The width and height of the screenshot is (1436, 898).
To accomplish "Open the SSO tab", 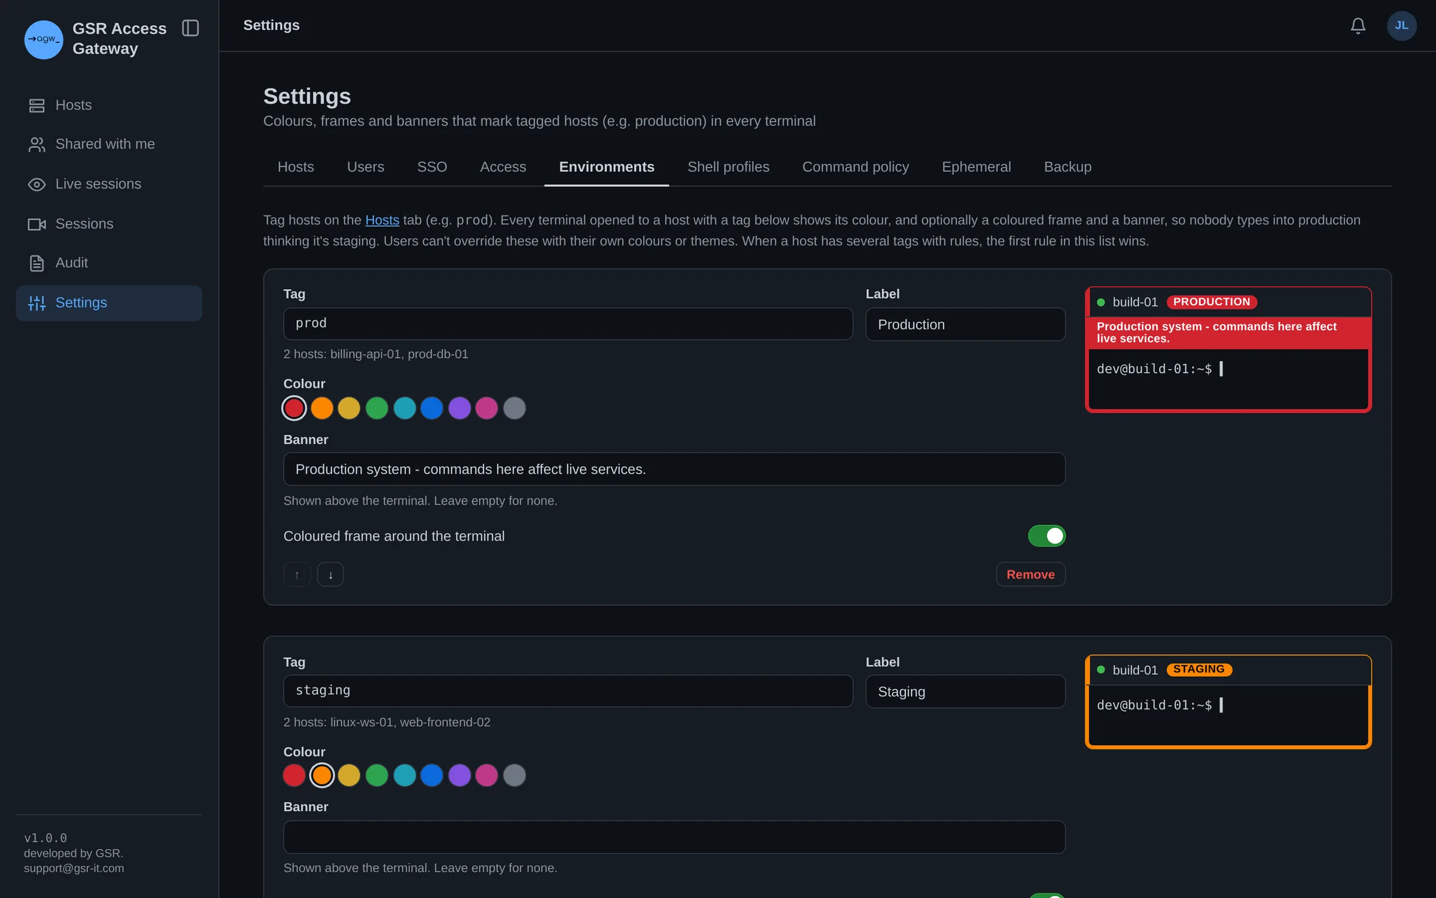I will [432, 167].
